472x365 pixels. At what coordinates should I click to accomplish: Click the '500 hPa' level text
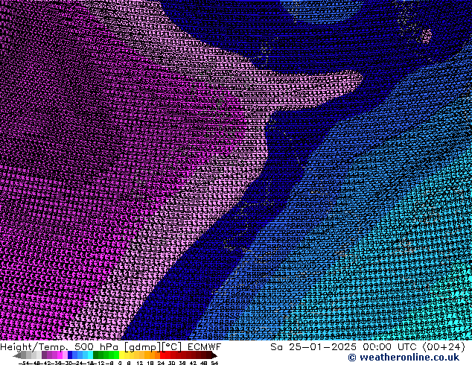[96, 347]
